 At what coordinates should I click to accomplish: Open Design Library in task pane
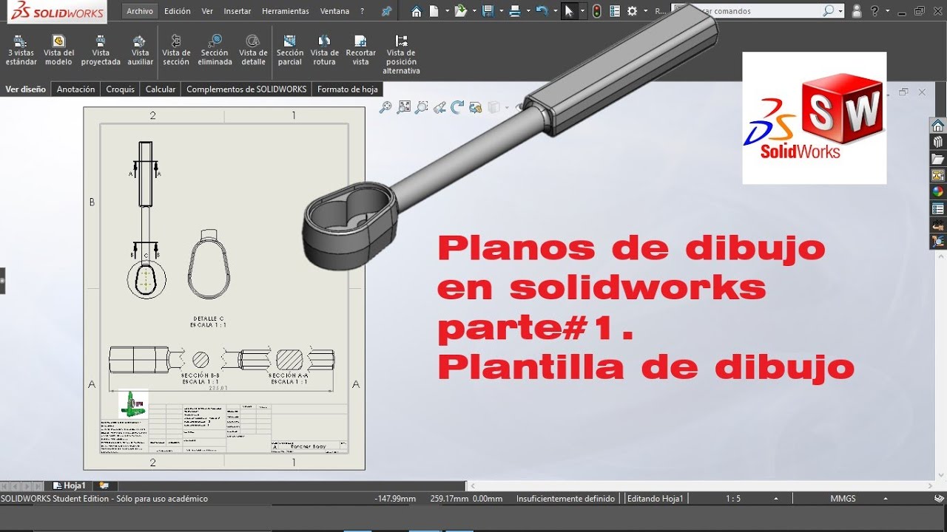[x=938, y=142]
